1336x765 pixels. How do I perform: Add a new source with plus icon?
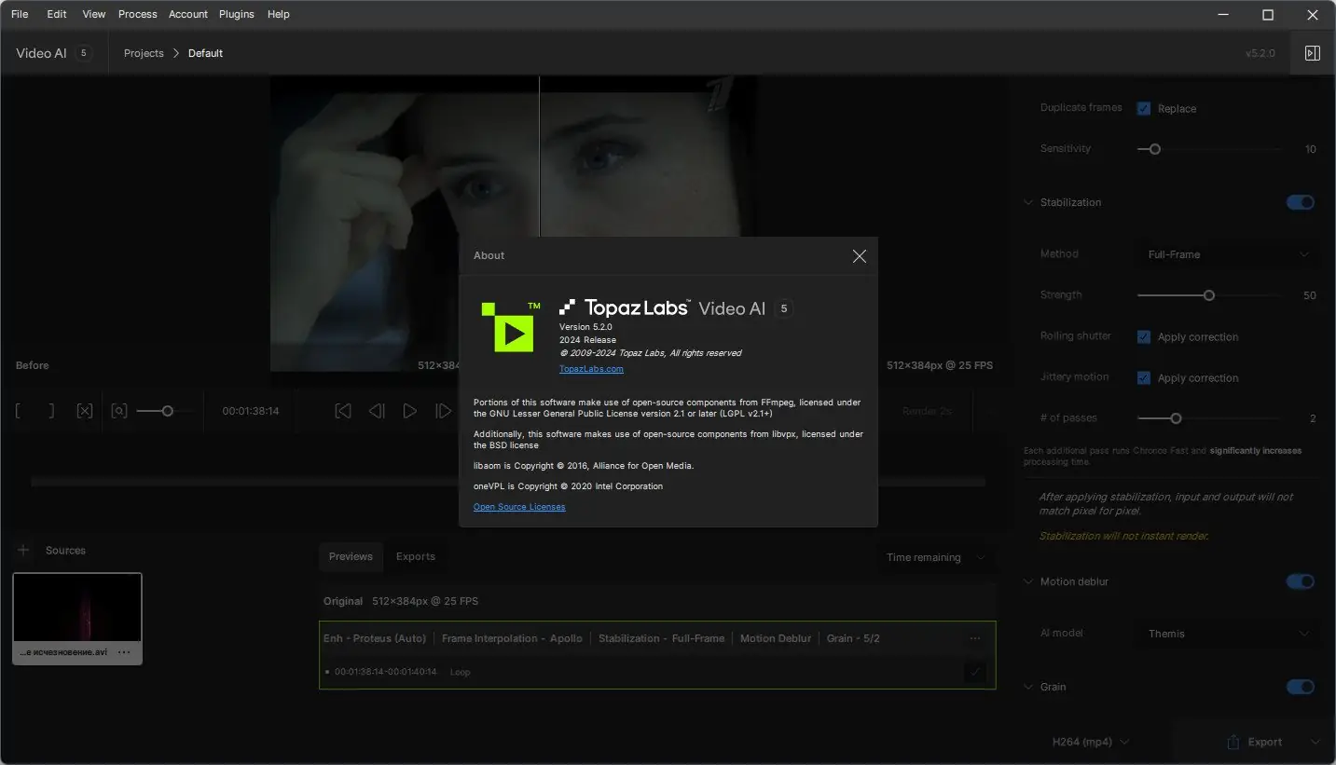tap(24, 551)
